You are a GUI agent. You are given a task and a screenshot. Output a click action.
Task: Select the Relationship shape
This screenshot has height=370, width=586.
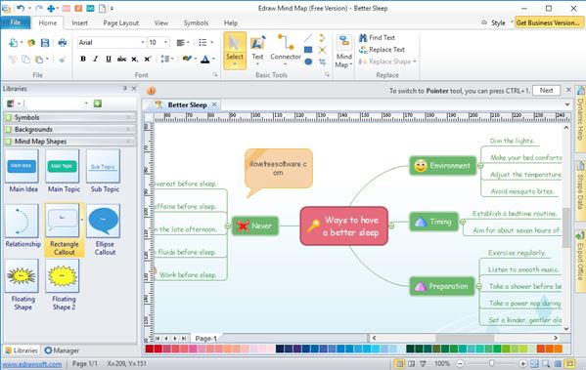click(x=23, y=226)
